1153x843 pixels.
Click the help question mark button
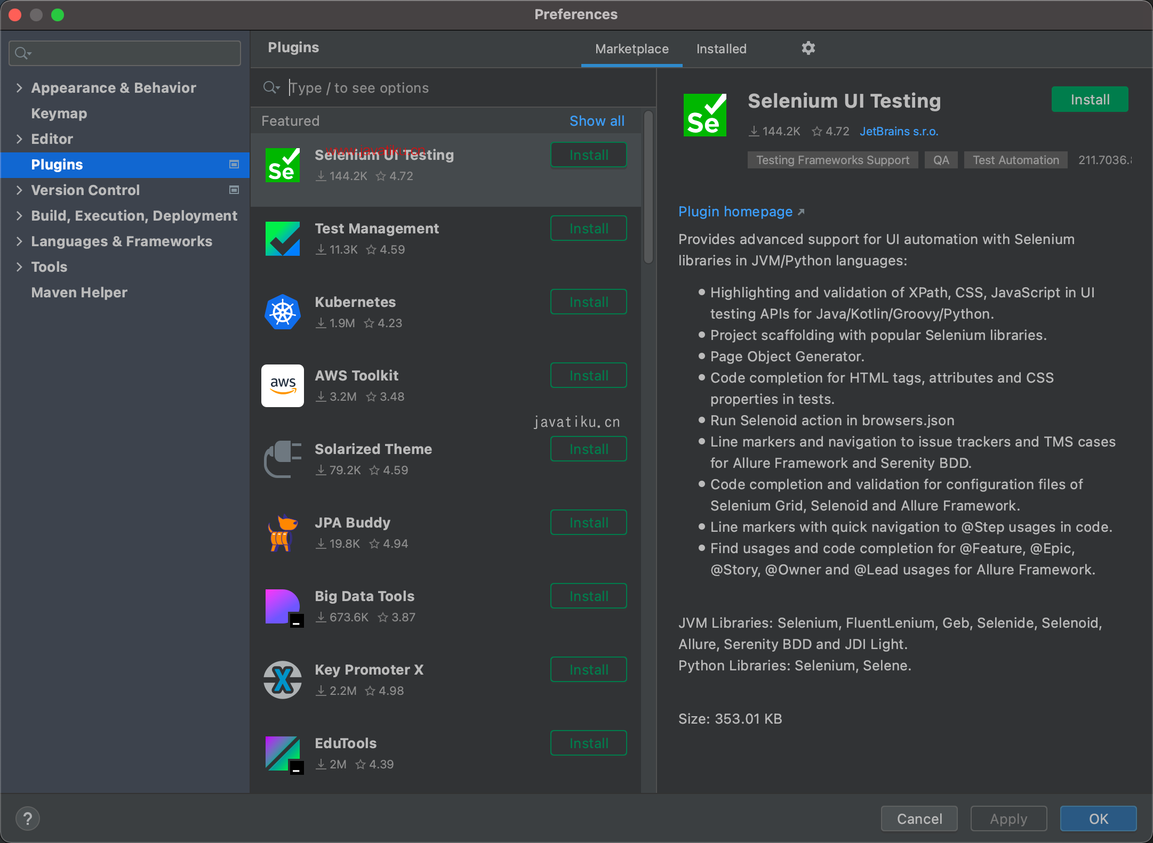click(x=28, y=818)
